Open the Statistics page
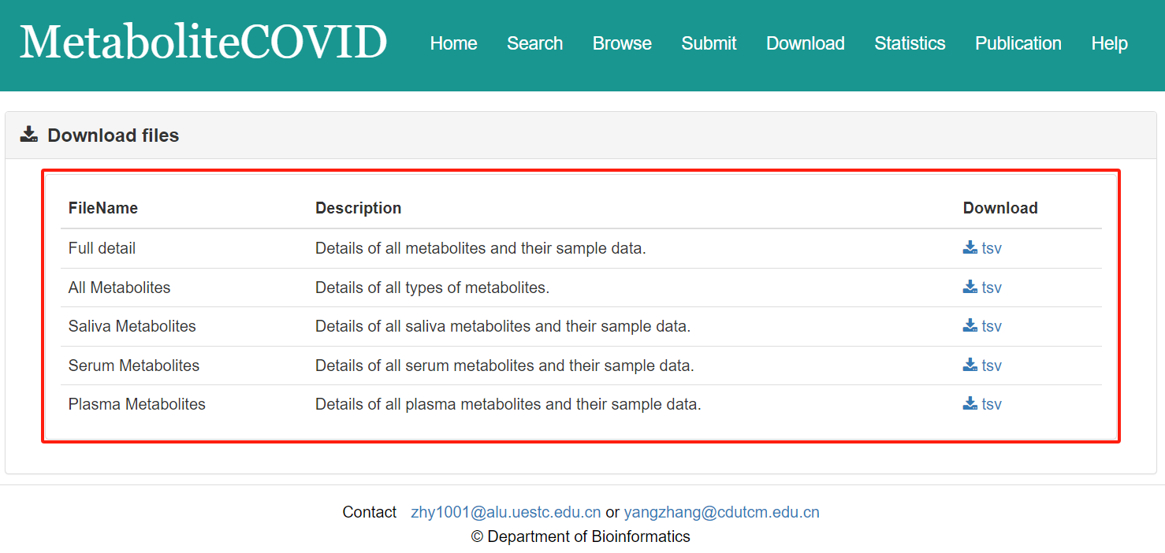This screenshot has height=553, width=1165. click(x=910, y=43)
